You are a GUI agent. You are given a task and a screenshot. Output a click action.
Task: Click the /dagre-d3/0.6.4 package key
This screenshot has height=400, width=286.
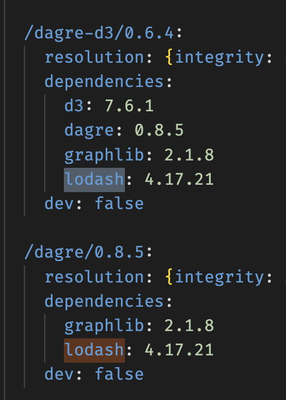coord(99,33)
